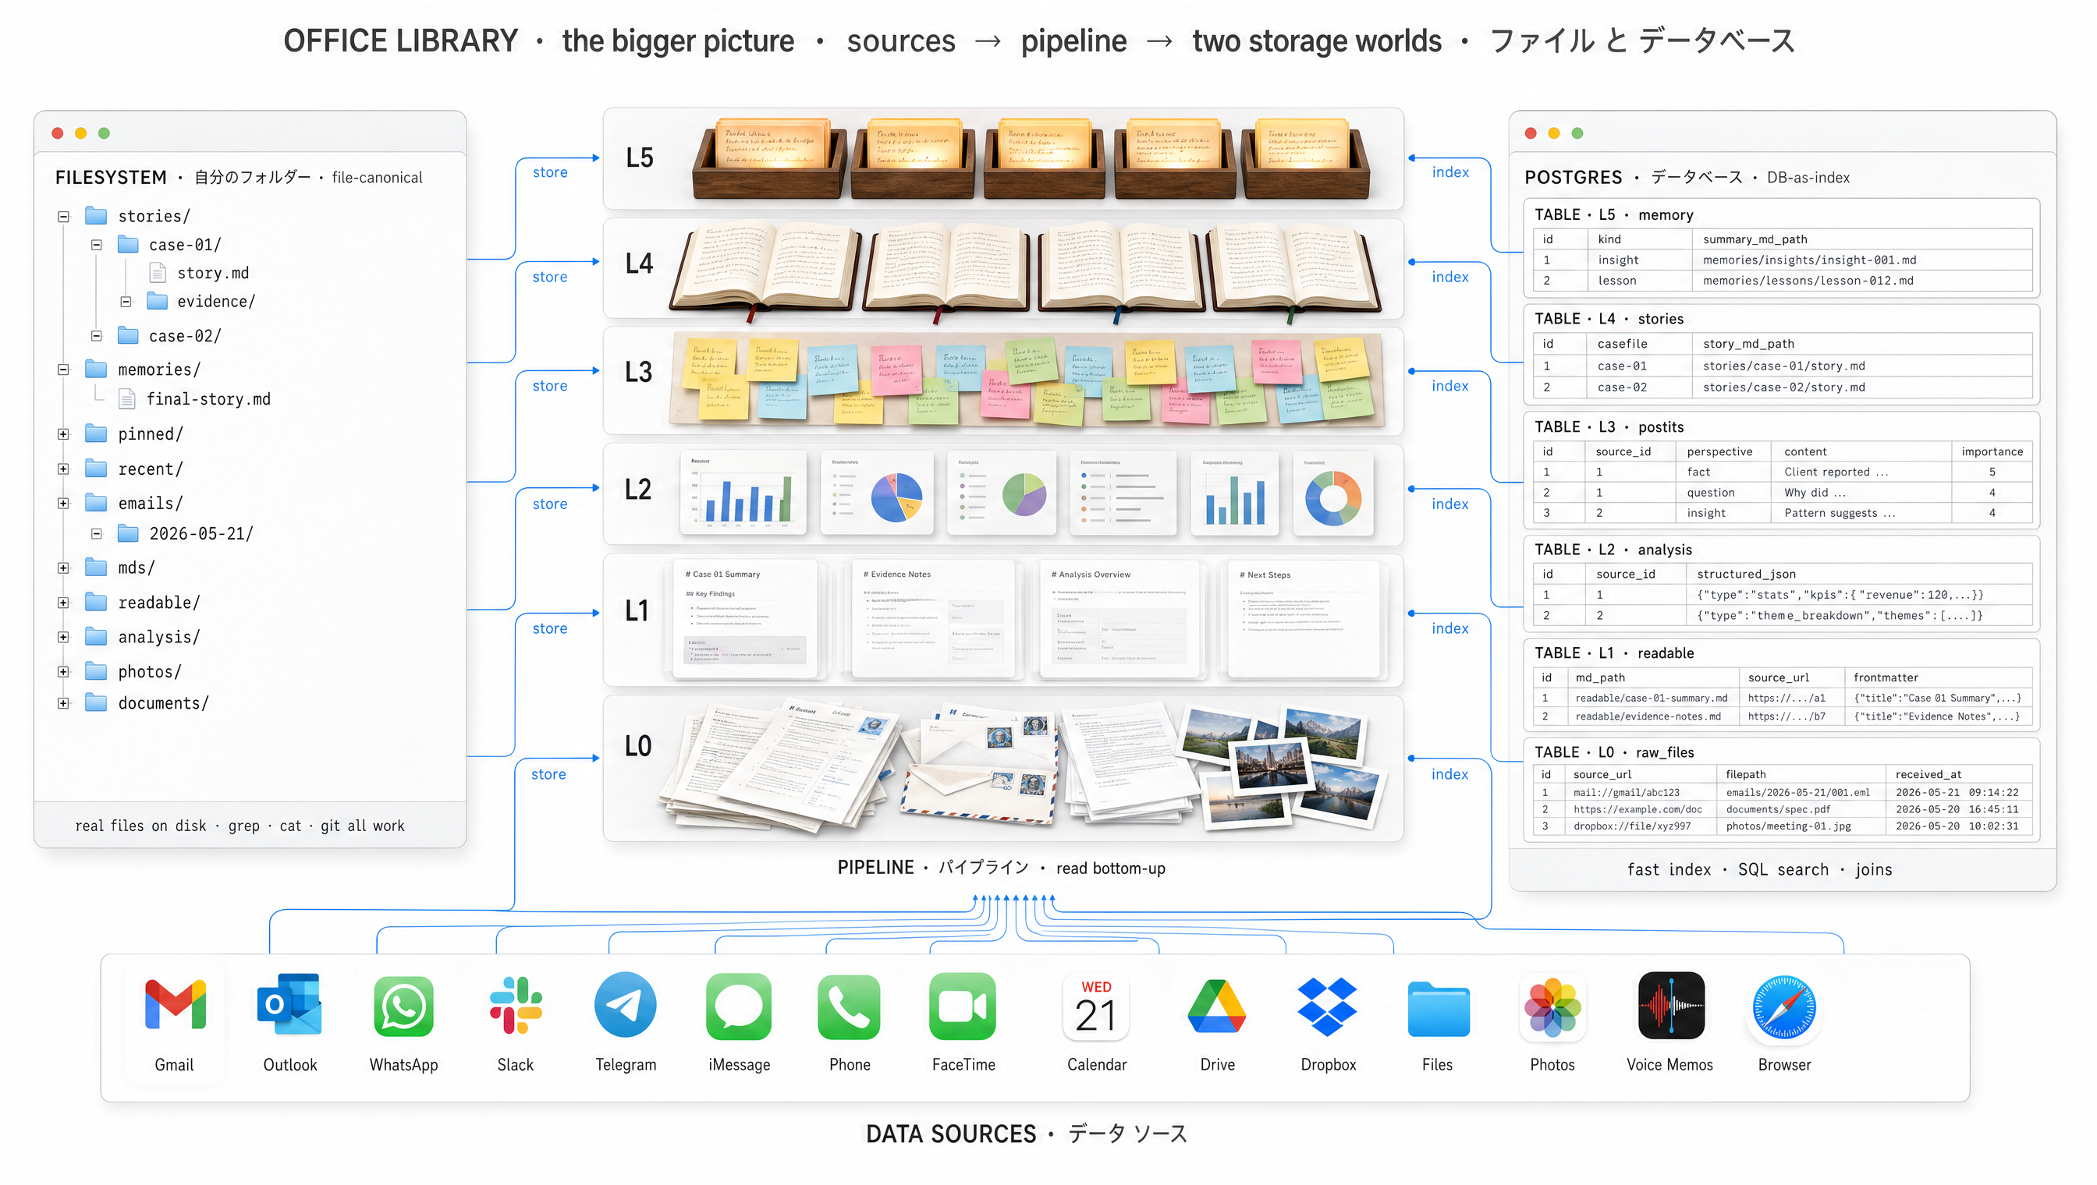
Task: Click the pinned/ folder icon
Action: (x=96, y=433)
